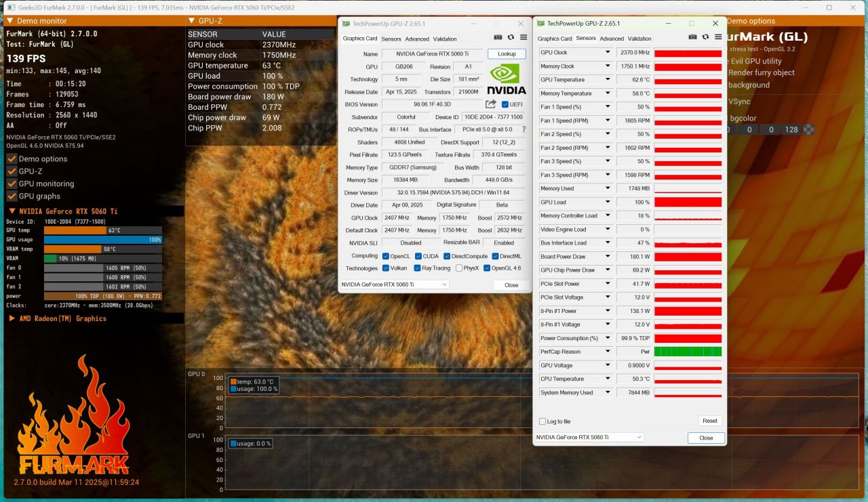Click refresh icon in GPU-Z Sensors window
The height and width of the screenshot is (502, 868).
pyautogui.click(x=705, y=38)
